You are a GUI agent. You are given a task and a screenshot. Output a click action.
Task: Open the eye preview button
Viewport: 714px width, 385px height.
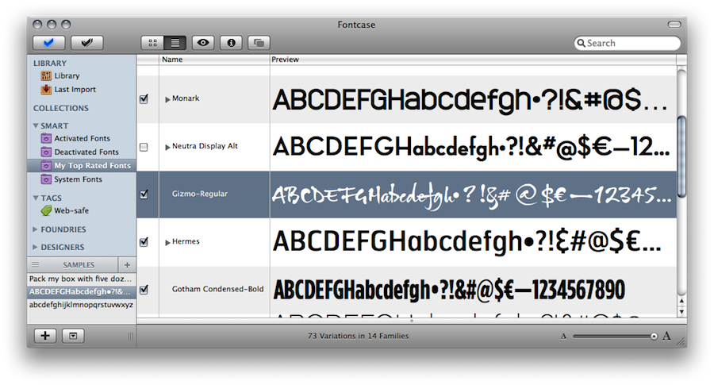tap(203, 43)
